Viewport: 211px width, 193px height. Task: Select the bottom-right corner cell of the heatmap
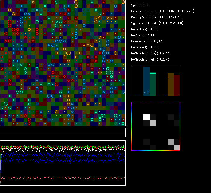click(177, 147)
